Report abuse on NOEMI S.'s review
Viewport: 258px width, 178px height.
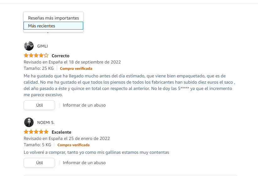(84, 163)
